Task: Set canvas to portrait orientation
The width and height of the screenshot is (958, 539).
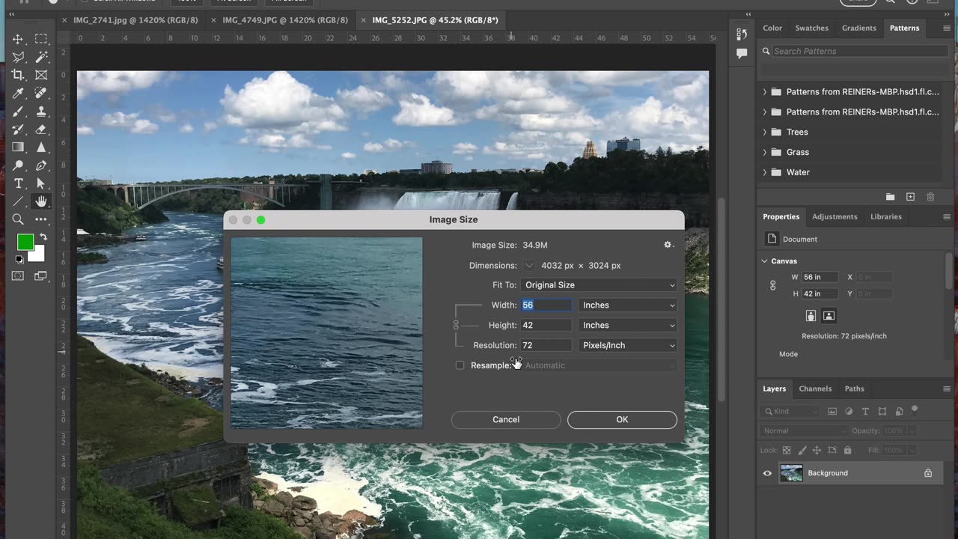Action: click(x=811, y=316)
